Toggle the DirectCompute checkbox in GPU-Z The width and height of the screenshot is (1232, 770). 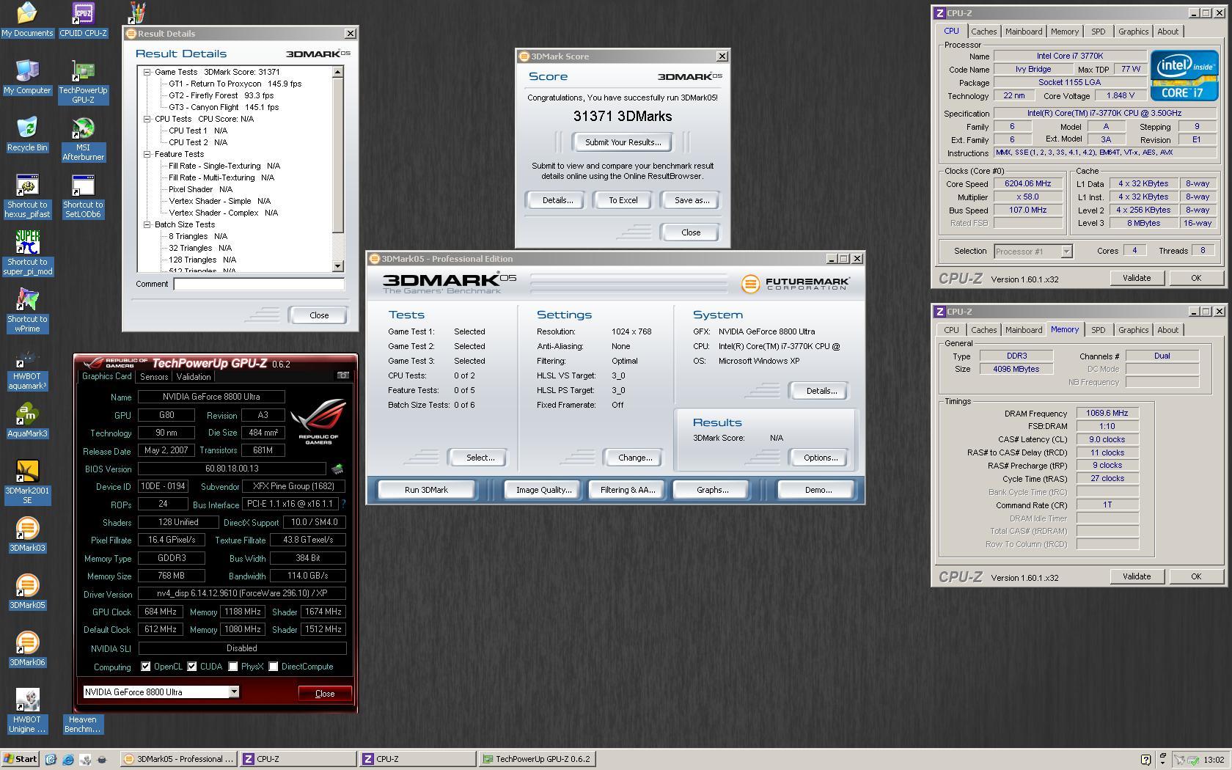click(274, 667)
